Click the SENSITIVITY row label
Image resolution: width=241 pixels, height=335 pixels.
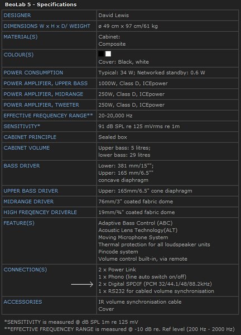22,126
